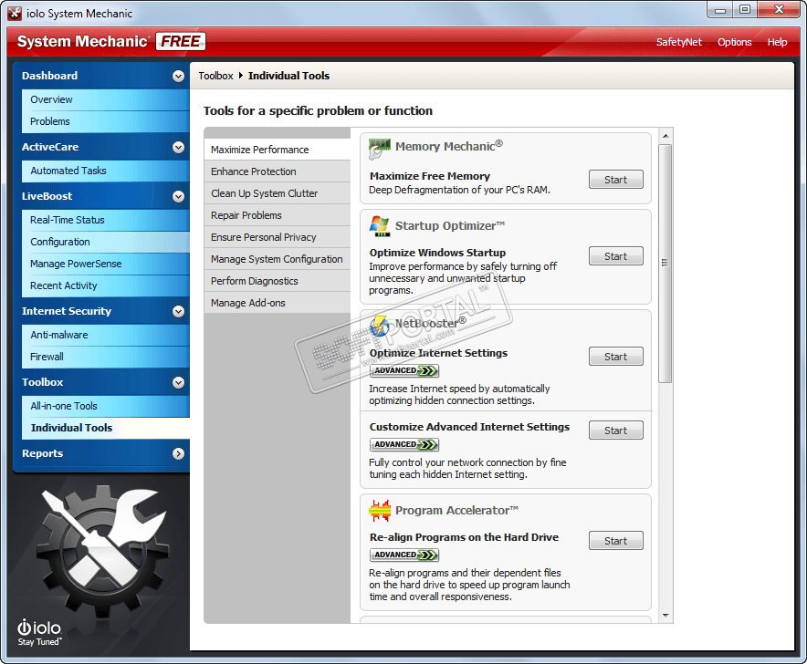Expand the Reports section arrow
807x664 pixels.
[179, 454]
